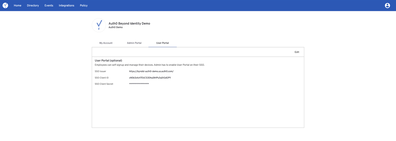Switch to My Account tab
396x141 pixels.
[x=106, y=43]
